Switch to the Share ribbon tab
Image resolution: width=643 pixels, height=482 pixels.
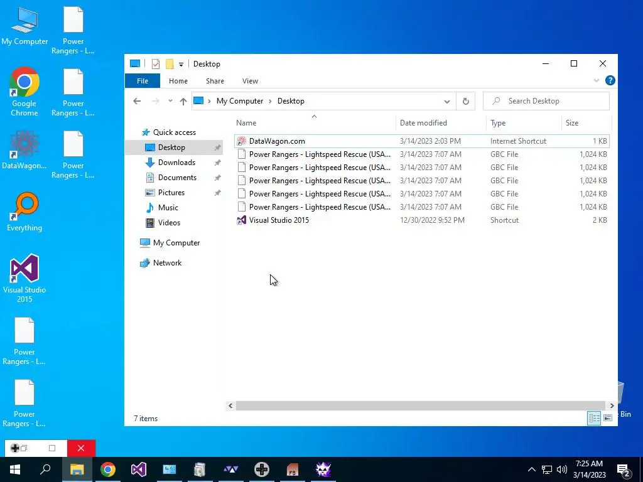pos(215,81)
